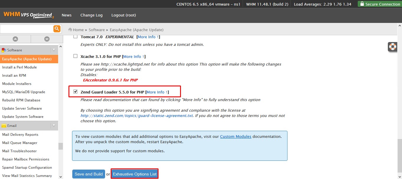
Task: Enable the Tomcat 7.0 checkbox
Action: pyautogui.click(x=75, y=37)
